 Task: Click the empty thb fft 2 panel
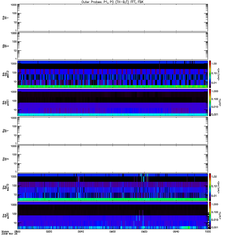tap(112, 46)
